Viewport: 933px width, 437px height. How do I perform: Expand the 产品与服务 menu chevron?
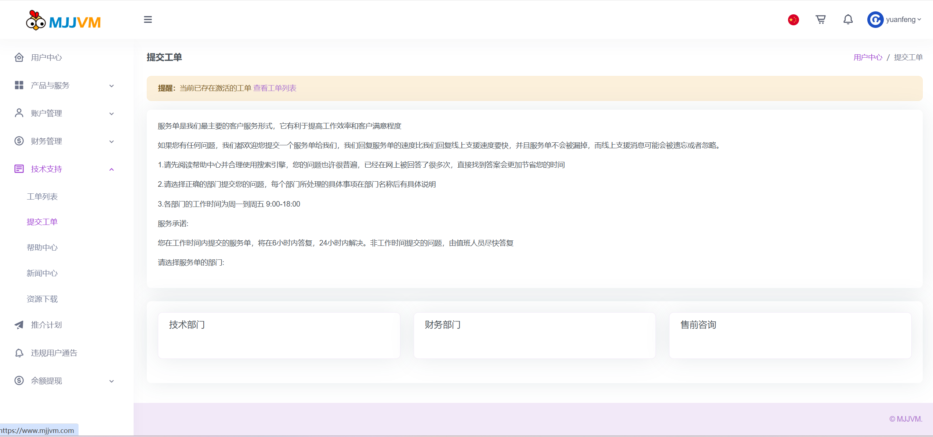(x=112, y=86)
